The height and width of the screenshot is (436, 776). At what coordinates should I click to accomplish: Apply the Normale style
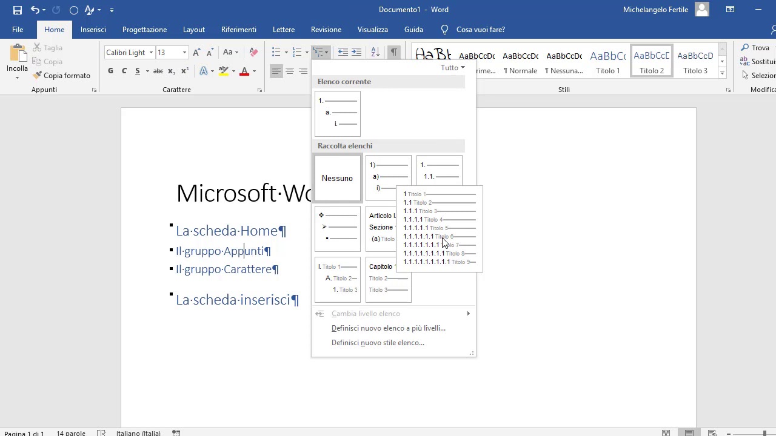coord(521,61)
